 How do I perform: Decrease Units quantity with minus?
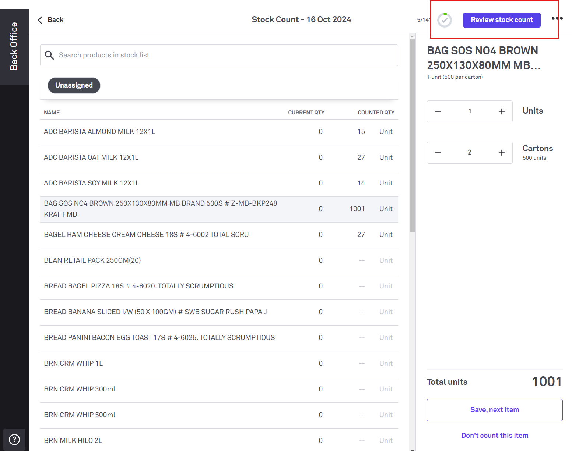pos(438,111)
